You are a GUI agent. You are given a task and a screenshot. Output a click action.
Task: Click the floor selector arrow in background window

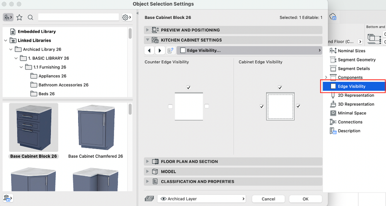360,42
